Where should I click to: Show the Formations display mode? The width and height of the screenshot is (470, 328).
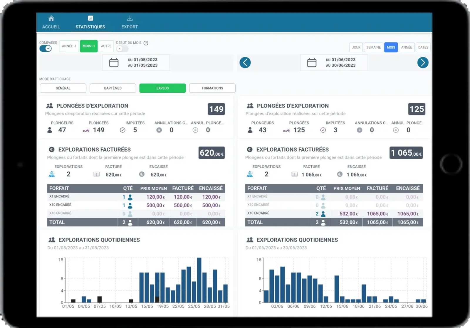[212, 88]
